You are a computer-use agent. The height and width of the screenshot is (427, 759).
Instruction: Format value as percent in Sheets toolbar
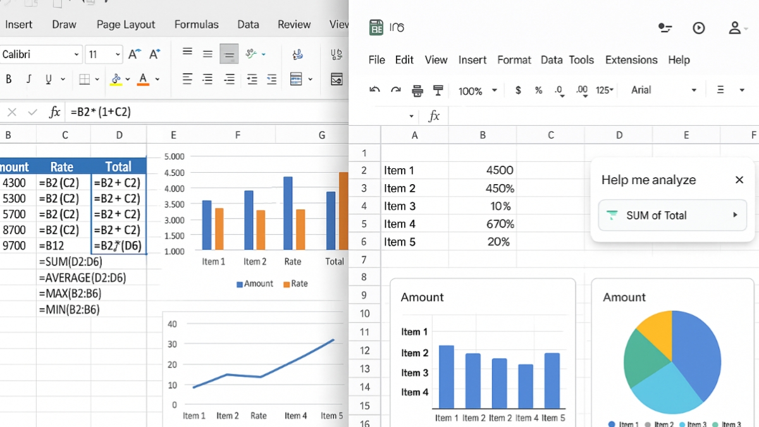click(538, 90)
